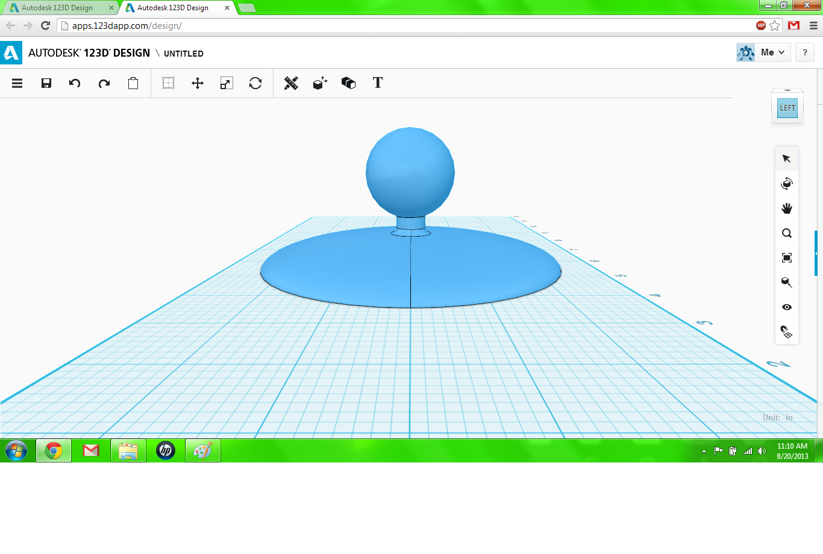Image resolution: width=823 pixels, height=554 pixels.
Task: Reload the page
Action: [45, 25]
